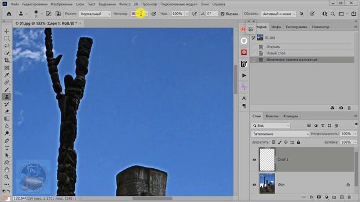Open the brush preset picker dropdown

point(42,14)
